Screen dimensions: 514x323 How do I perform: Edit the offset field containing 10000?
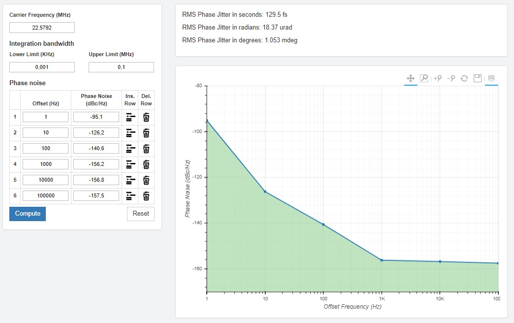46,180
